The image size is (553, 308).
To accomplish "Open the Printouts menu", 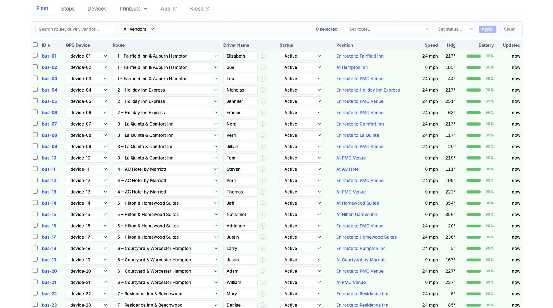I will coord(133,9).
